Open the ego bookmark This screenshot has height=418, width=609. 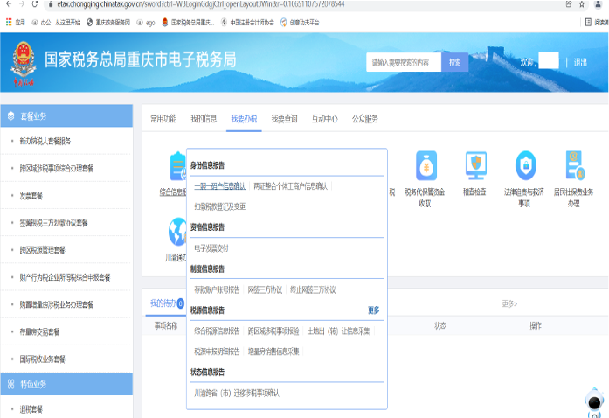pos(146,23)
